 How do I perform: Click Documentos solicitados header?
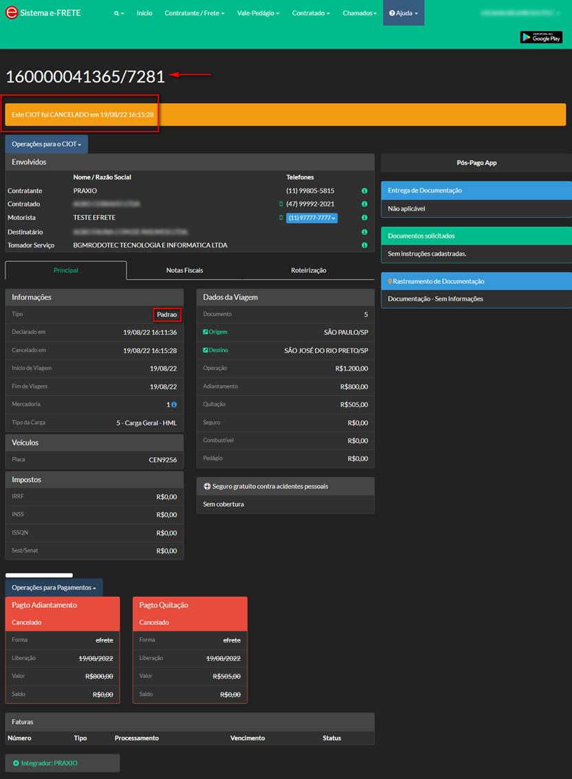point(476,236)
